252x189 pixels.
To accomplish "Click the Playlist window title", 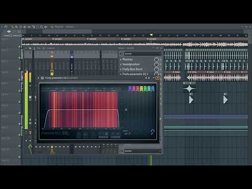I will 59,27.
